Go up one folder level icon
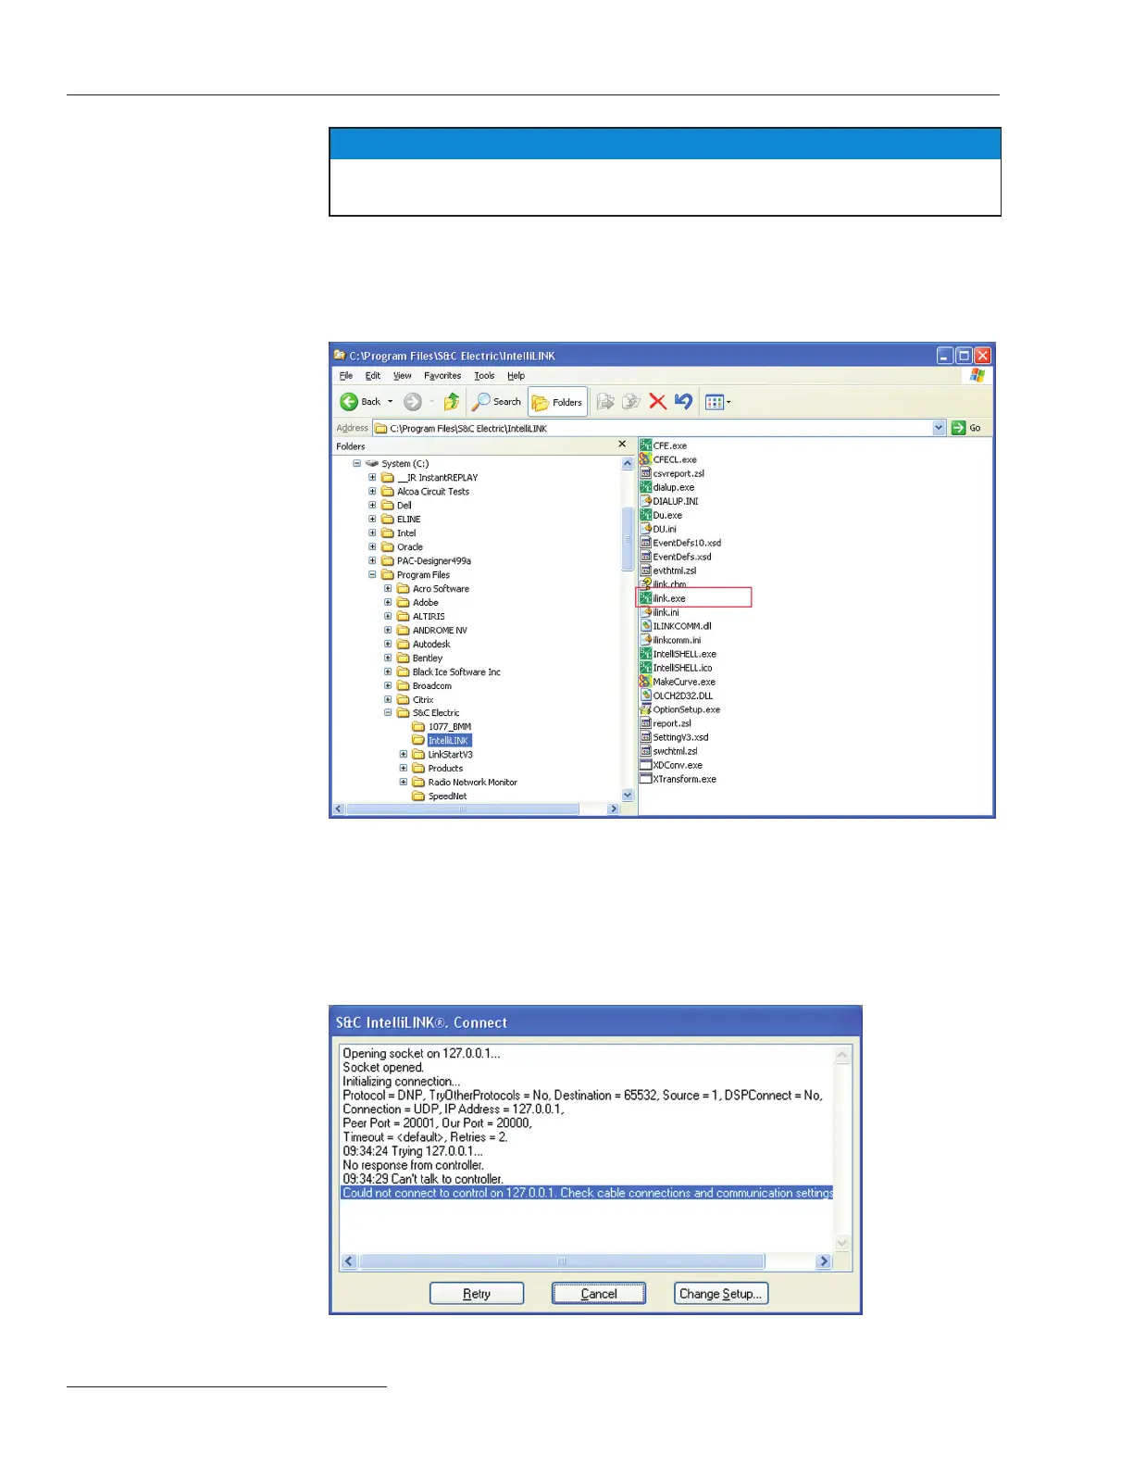The width and height of the screenshot is (1133, 1467). 452,402
